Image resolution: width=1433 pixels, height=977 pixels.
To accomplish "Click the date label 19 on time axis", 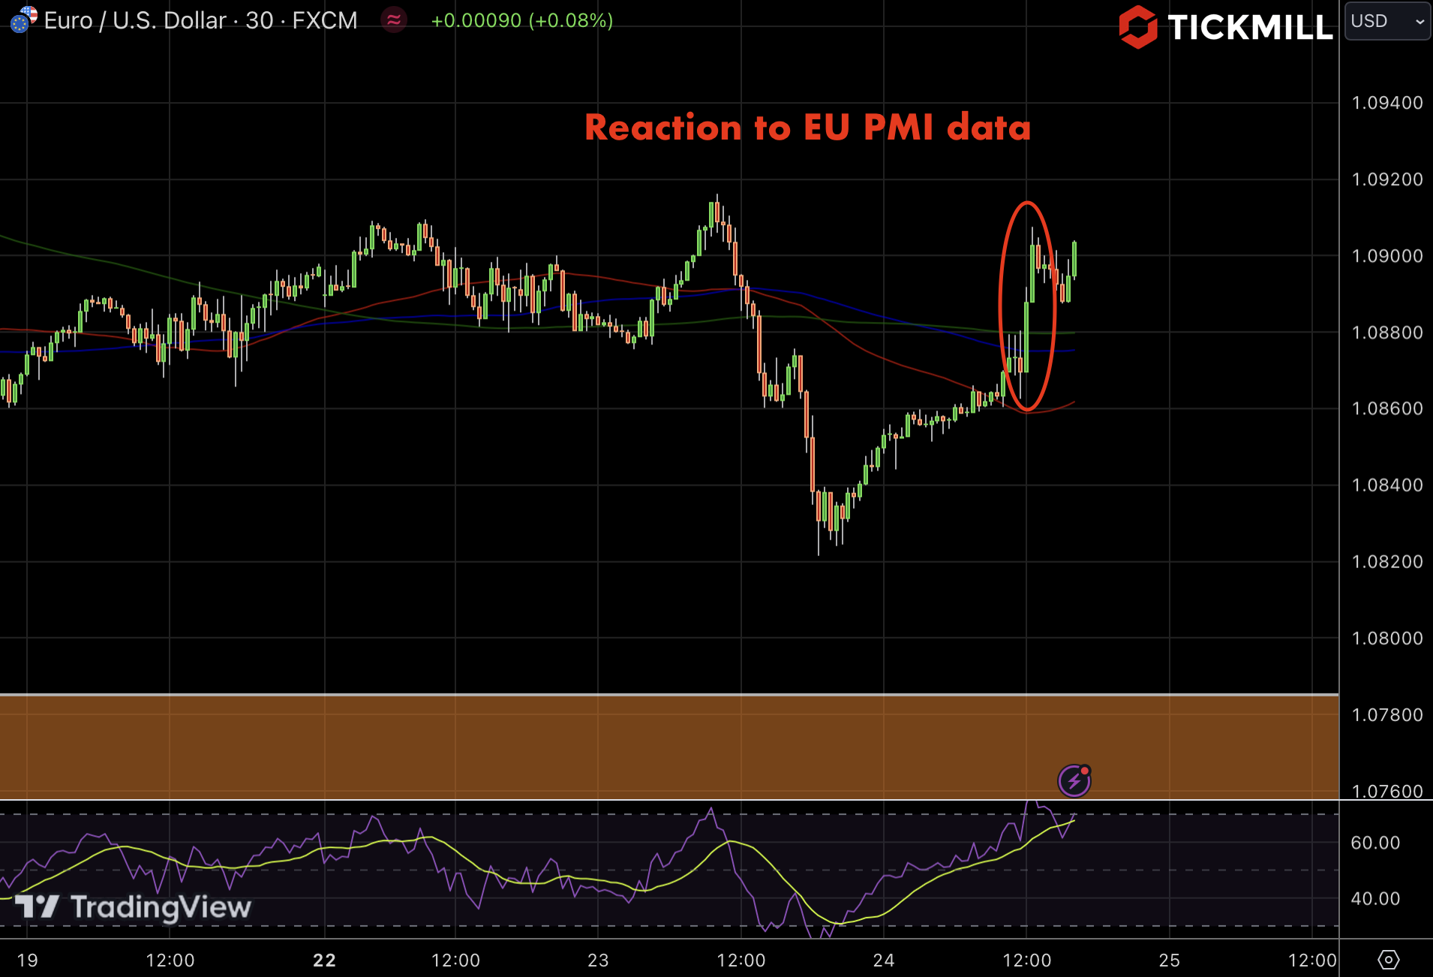I will [28, 960].
